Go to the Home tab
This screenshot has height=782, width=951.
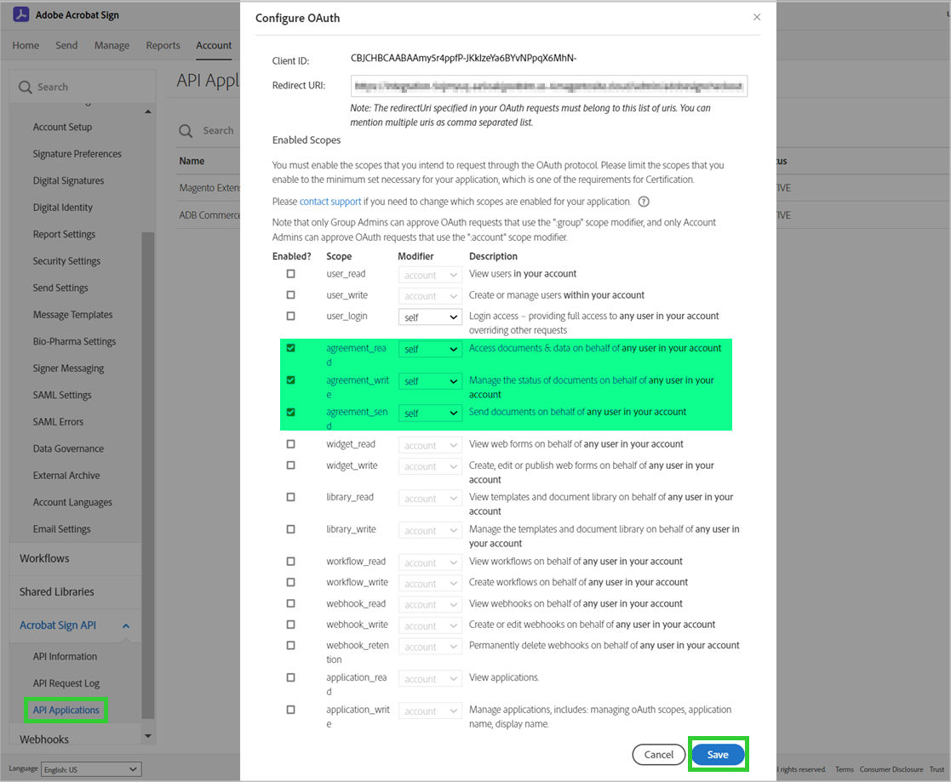26,45
